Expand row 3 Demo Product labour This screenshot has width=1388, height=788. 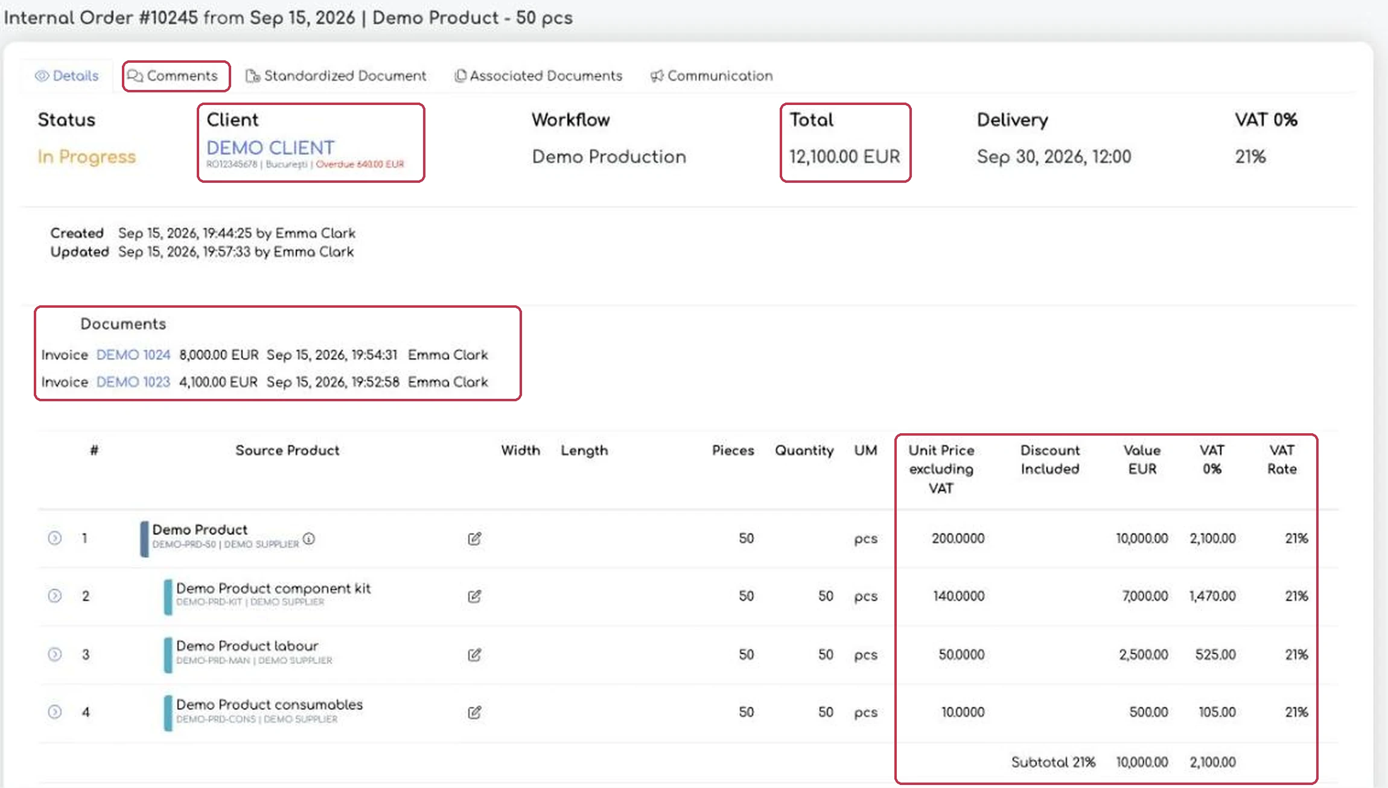[54, 654]
